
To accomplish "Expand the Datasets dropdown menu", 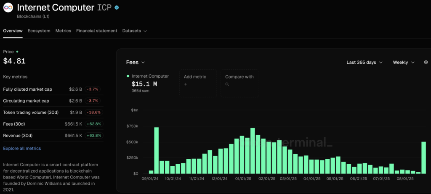I will [135, 31].
